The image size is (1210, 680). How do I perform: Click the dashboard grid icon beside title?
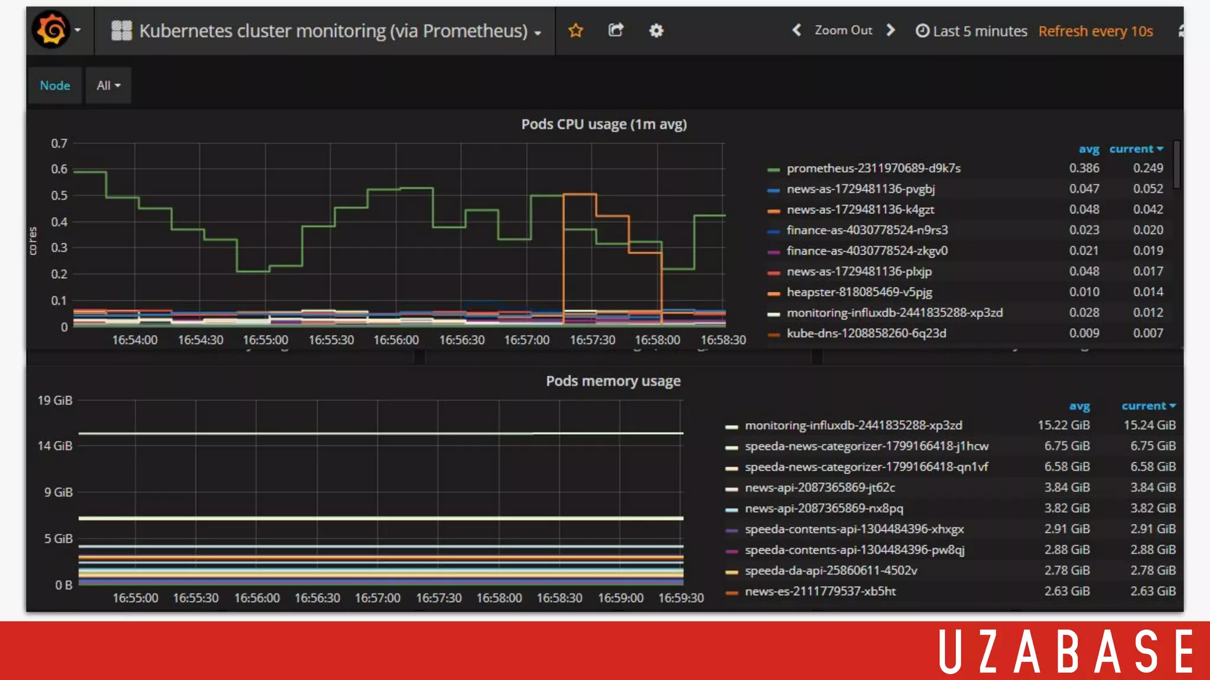122,30
